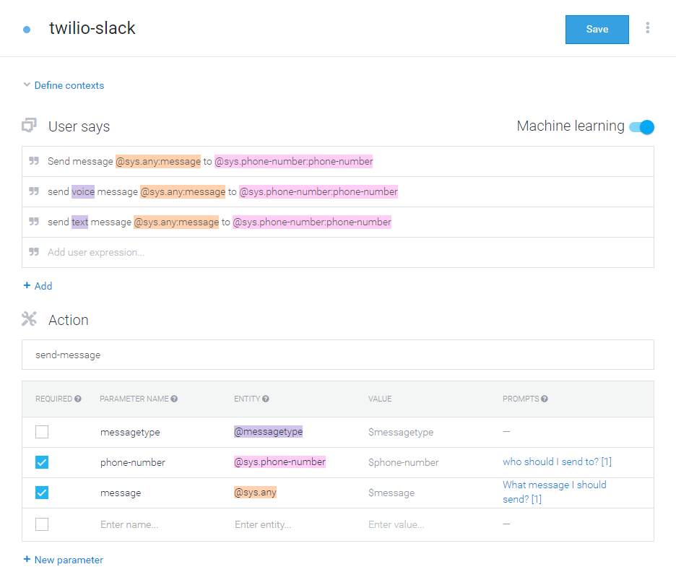Image resolution: width=676 pixels, height=572 pixels.
Task: Click @sys.any:message in first expression
Action: pyautogui.click(x=158, y=161)
